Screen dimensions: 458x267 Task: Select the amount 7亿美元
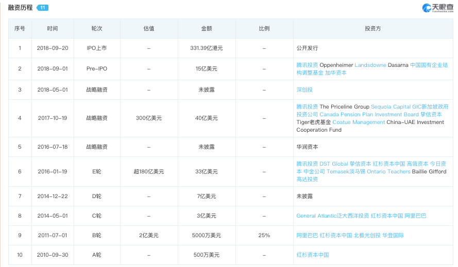tap(207, 196)
